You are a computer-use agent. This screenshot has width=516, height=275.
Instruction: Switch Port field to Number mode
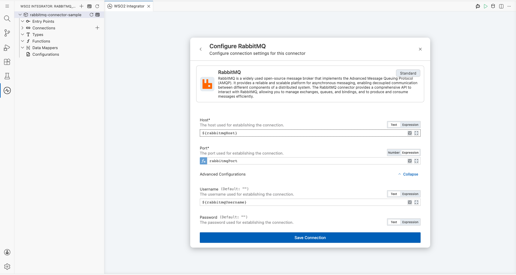394,152
